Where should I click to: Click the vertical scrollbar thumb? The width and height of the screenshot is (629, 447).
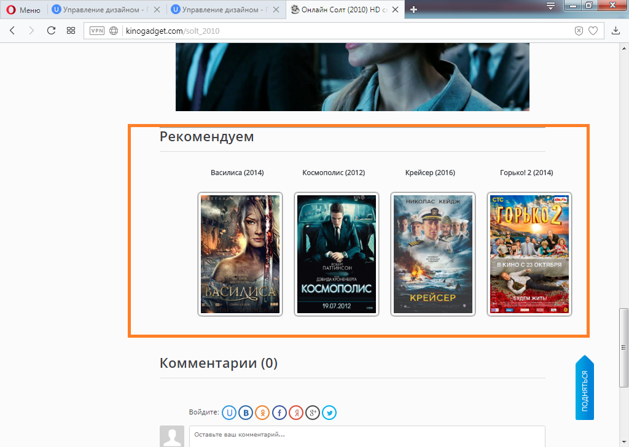point(623,348)
